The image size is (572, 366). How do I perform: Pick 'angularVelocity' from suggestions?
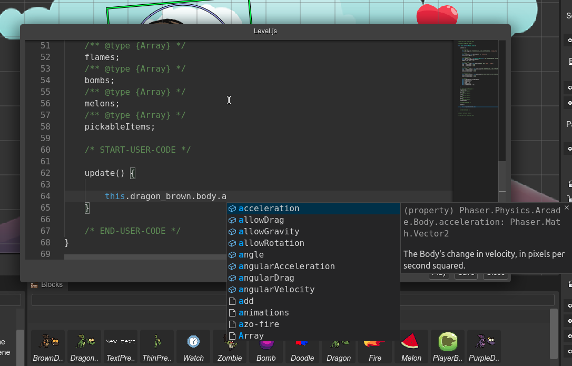tap(276, 290)
